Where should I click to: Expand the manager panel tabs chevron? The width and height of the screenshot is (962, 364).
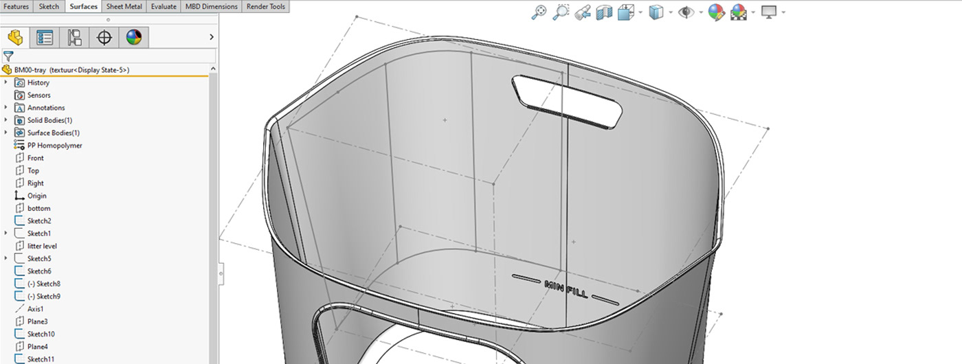[212, 37]
